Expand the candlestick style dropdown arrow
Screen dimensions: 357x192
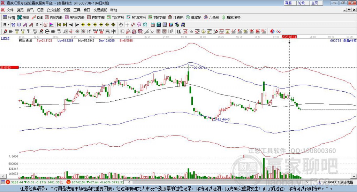click(x=41, y=25)
